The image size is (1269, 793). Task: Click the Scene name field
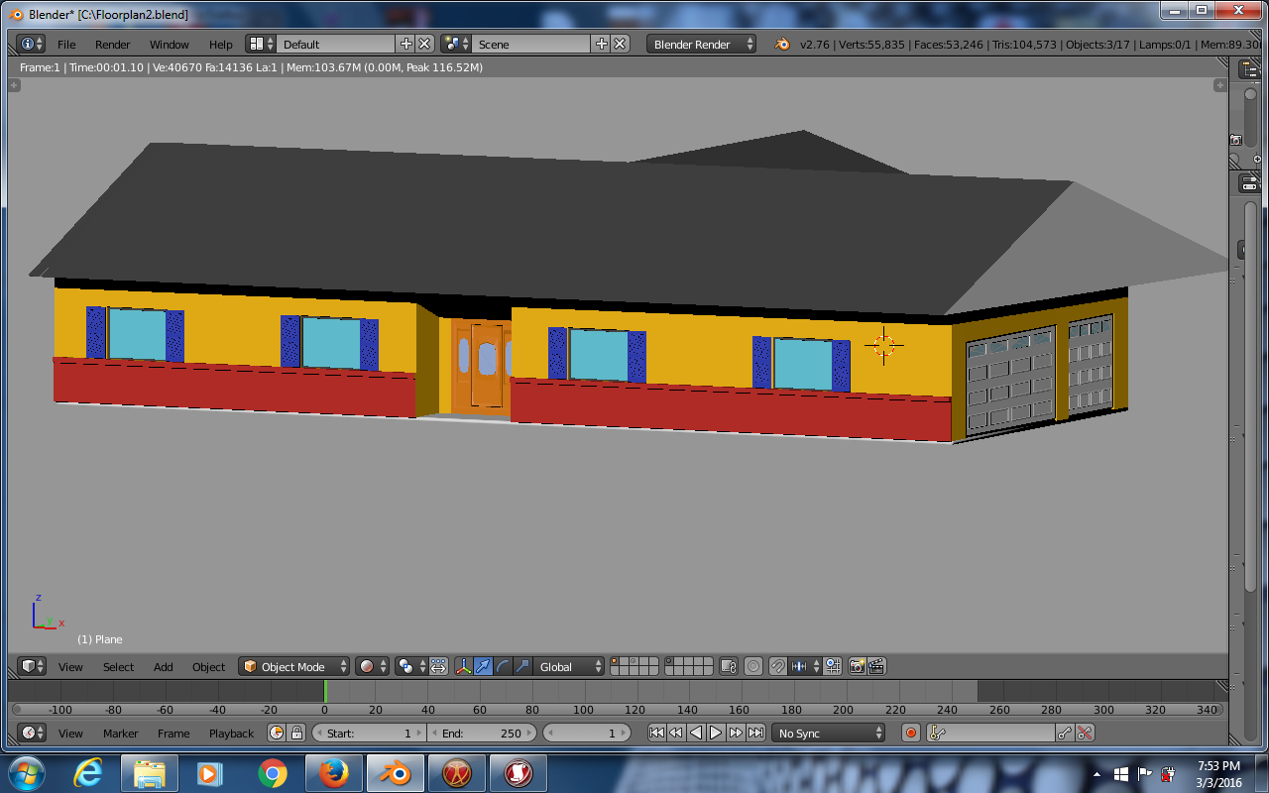(x=531, y=44)
